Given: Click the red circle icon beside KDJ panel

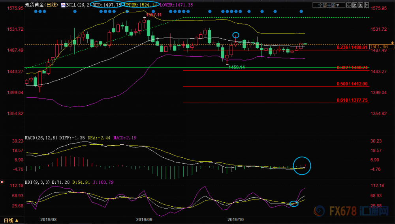Looking at the screenshot, I should pos(2,182).
